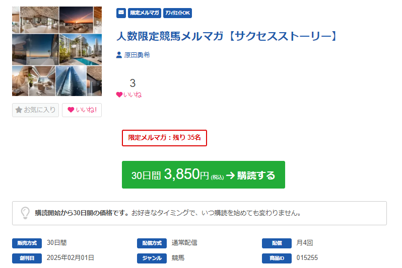Screen dimensions: 402x268
Task: Click the 限定メルマガ 残り35名 notice
Action: click(x=164, y=138)
